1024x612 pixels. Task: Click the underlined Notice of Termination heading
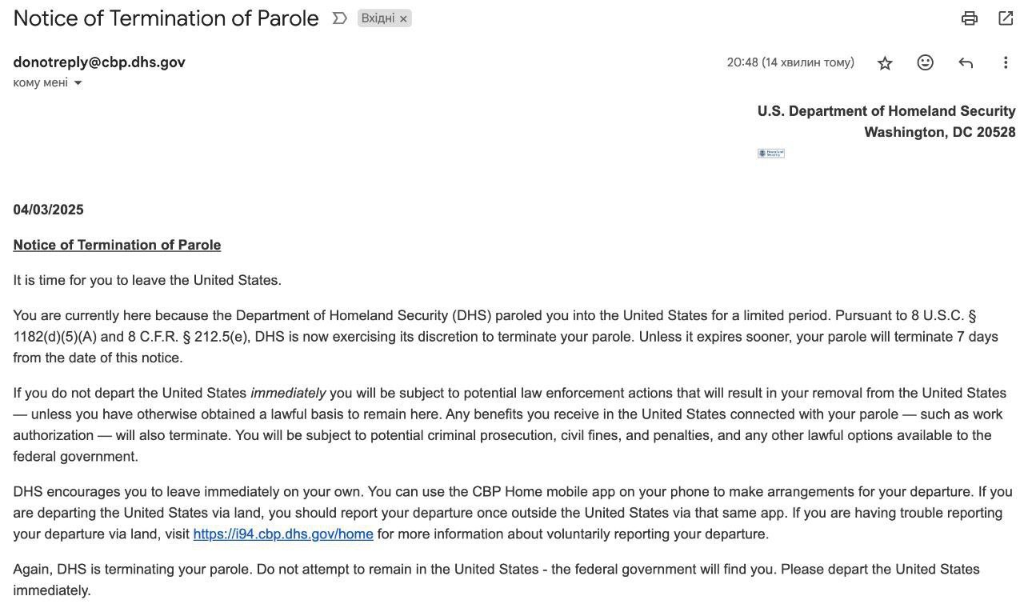pyautogui.click(x=117, y=245)
